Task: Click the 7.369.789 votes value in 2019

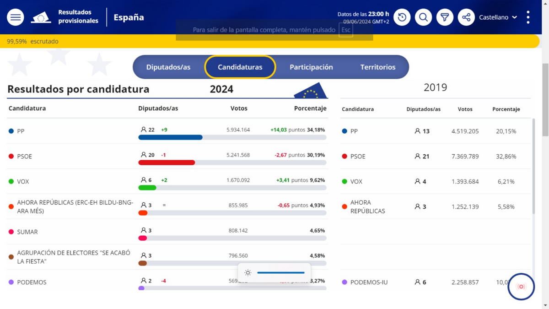Action: click(465, 156)
